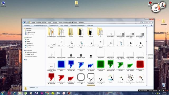The width and height of the screenshot is (169, 95).
Task: Click the Explorer help question-mark icon
Action: point(151,25)
